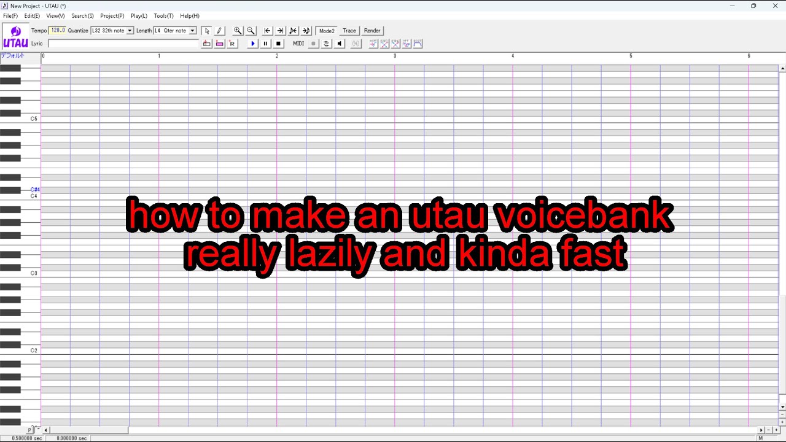Open the Help menu
Viewport: 786px width, 442px height.
pyautogui.click(x=189, y=16)
